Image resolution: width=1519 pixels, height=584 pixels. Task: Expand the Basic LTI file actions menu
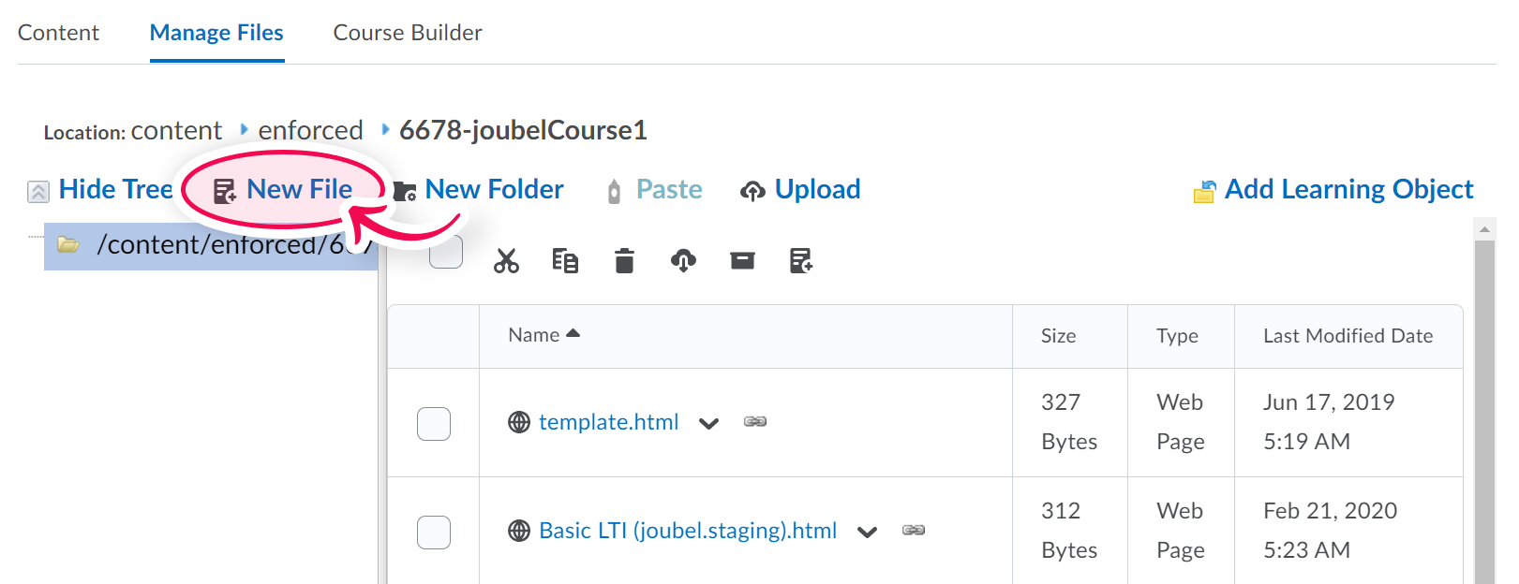(868, 533)
